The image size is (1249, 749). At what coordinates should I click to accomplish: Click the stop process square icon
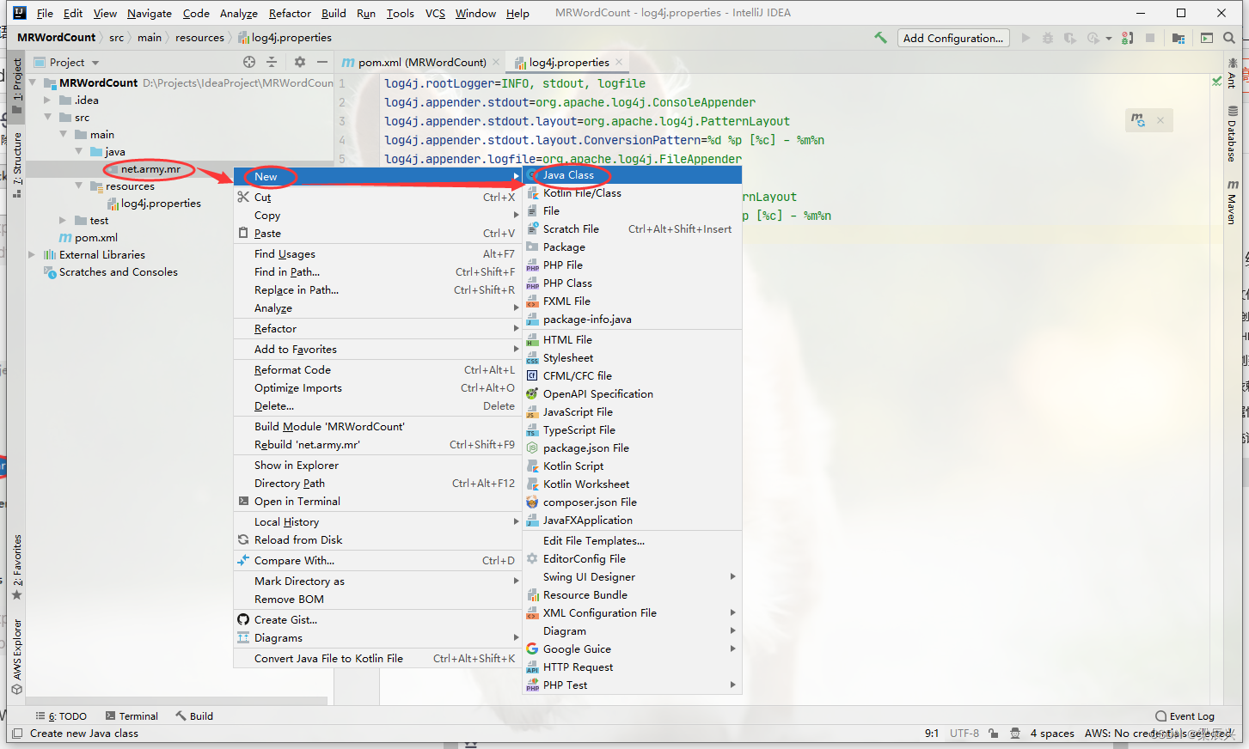pyautogui.click(x=1150, y=38)
